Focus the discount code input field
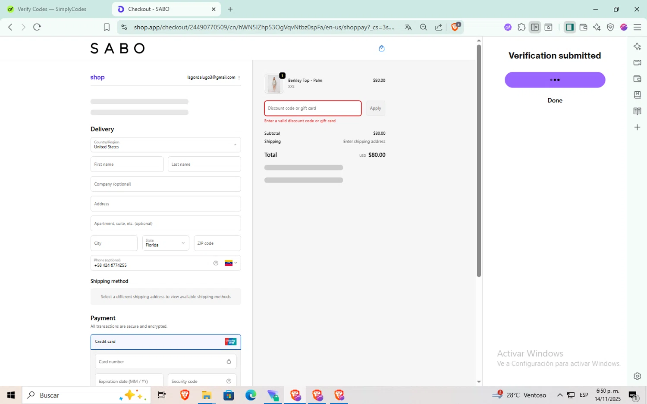Screen dimensions: 647x404 313,109
